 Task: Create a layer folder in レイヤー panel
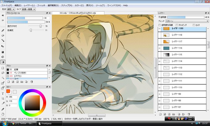coord(174,114)
